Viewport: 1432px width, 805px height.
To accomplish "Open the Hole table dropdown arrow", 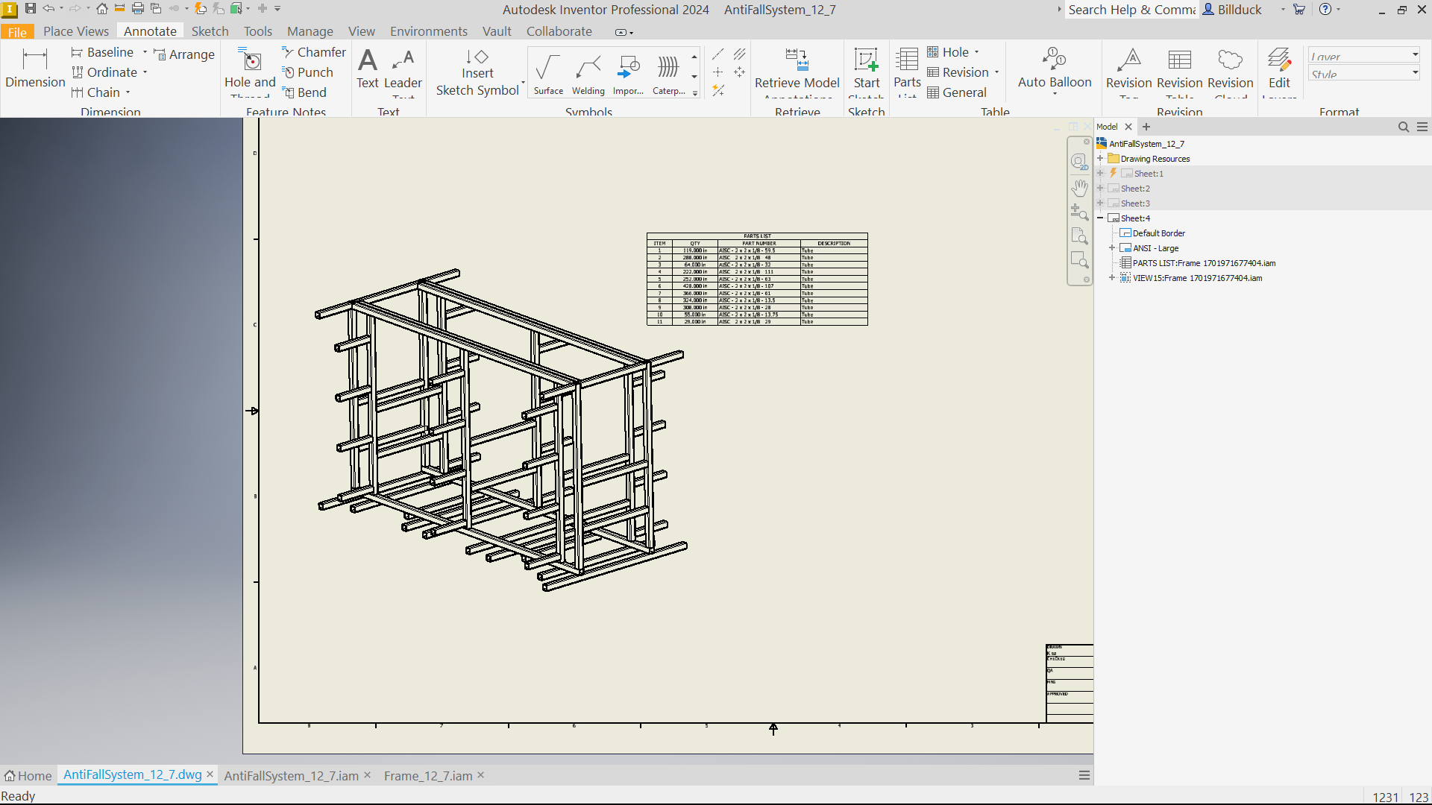I will coord(976,52).
